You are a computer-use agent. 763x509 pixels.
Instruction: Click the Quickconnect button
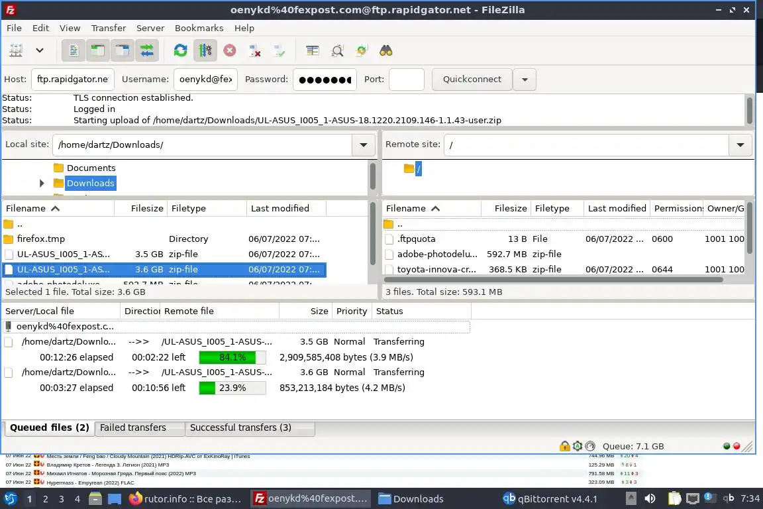472,80
